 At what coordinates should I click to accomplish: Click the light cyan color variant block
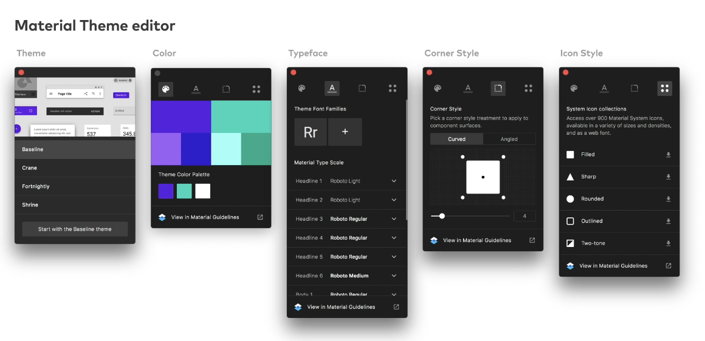coord(226,149)
